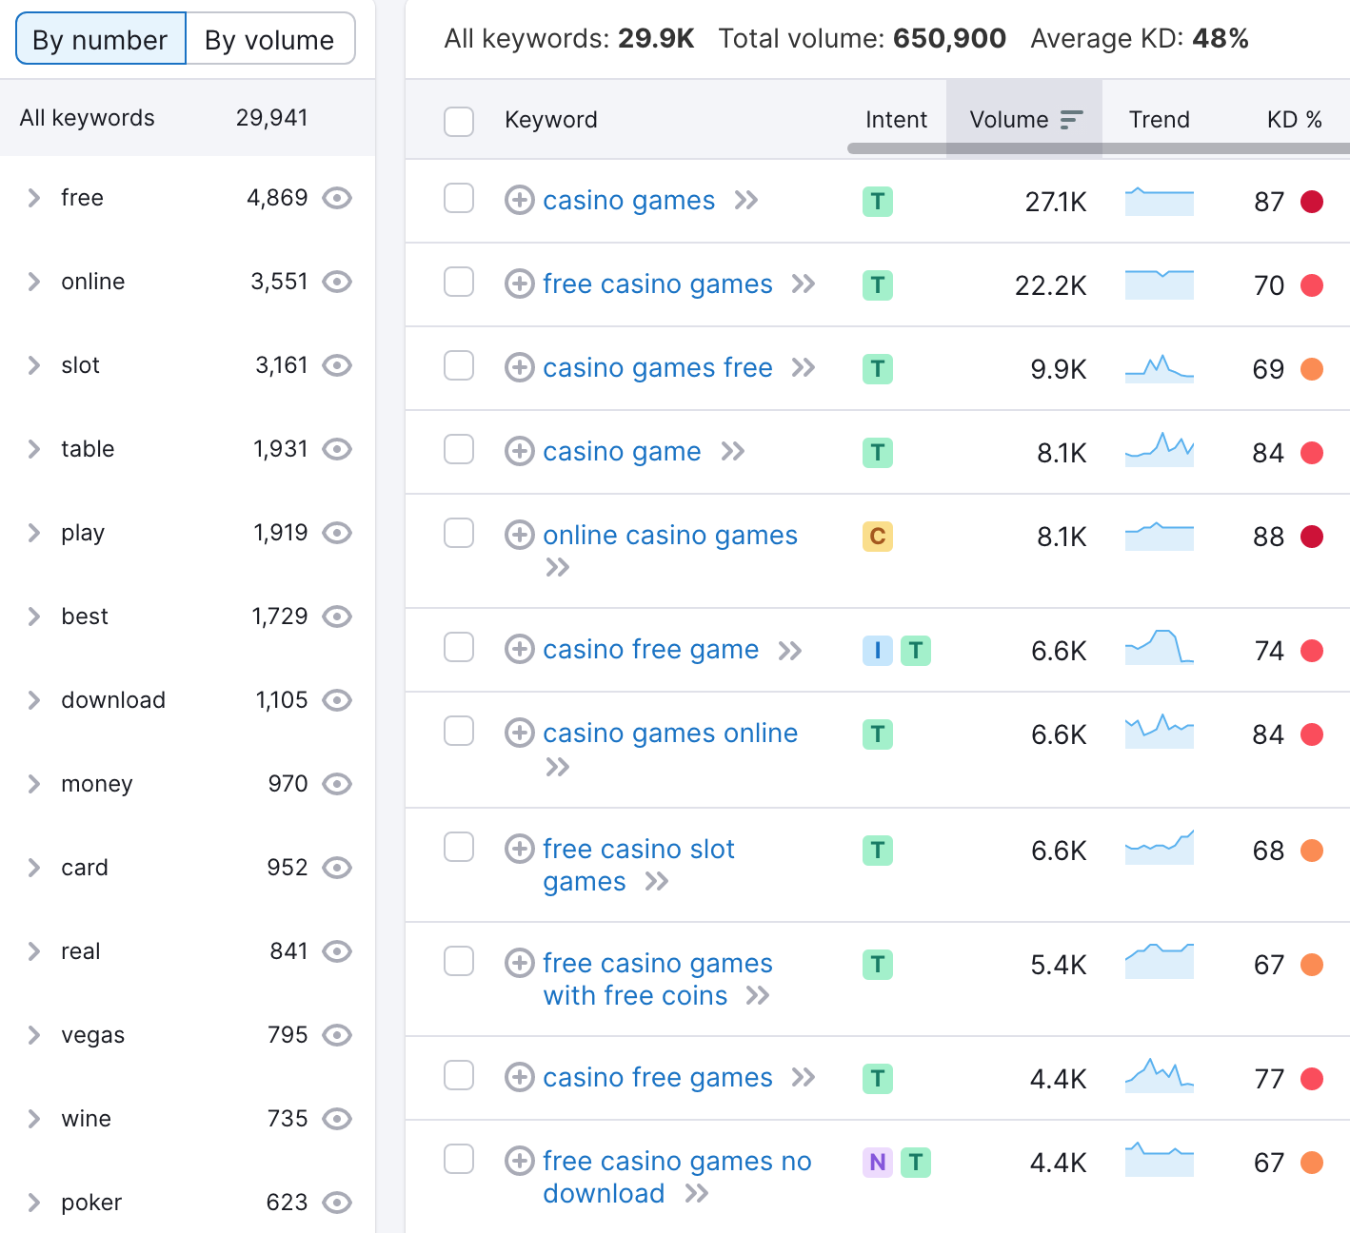The height and width of the screenshot is (1233, 1350).
Task: Expand the "poker" keyword group
Action: [x=34, y=1203]
